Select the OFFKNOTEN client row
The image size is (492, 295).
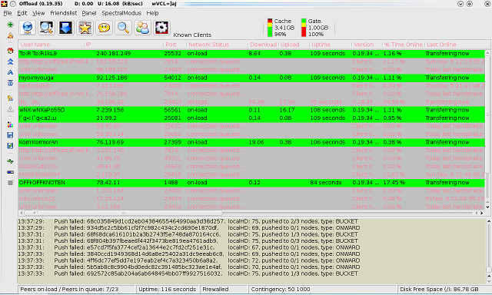(251, 183)
